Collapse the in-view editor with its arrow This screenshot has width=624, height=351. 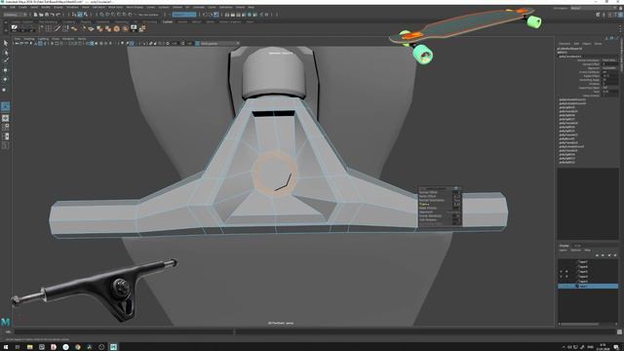tap(456, 188)
